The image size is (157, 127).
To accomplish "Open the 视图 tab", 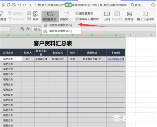I will [x=81, y=5].
